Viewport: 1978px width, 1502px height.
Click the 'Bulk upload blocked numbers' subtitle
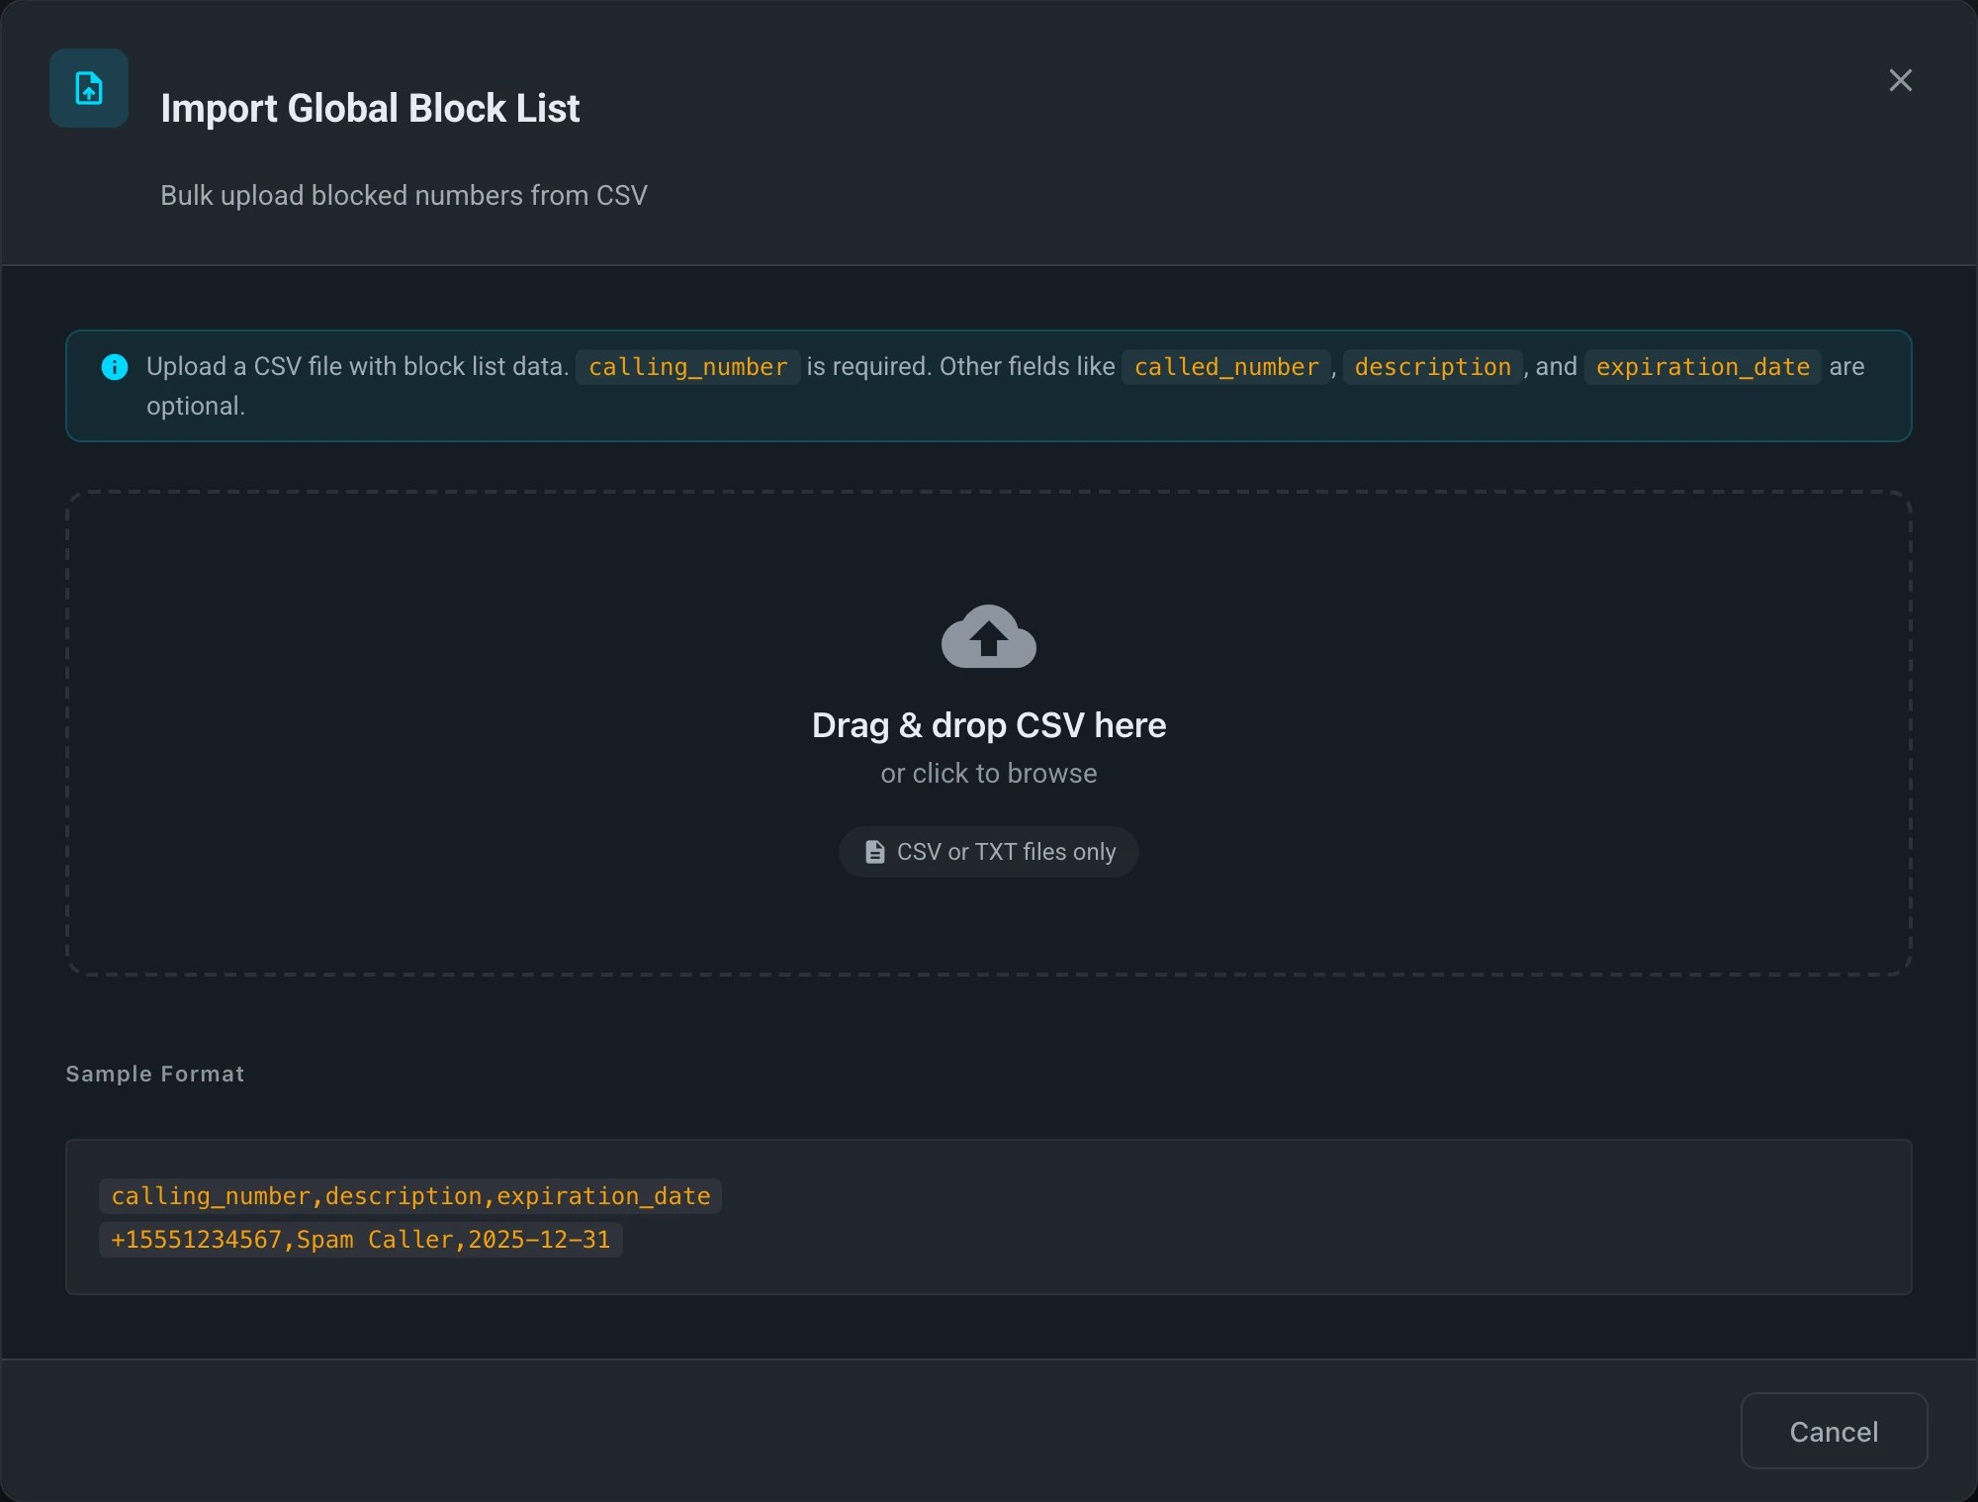click(404, 195)
